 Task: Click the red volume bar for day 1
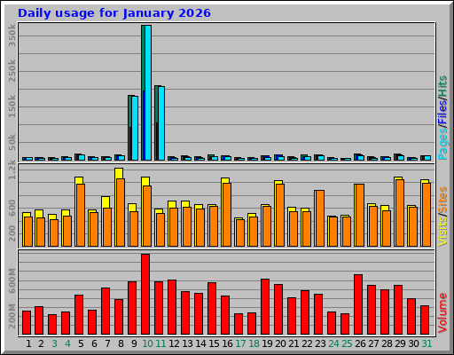(27, 322)
